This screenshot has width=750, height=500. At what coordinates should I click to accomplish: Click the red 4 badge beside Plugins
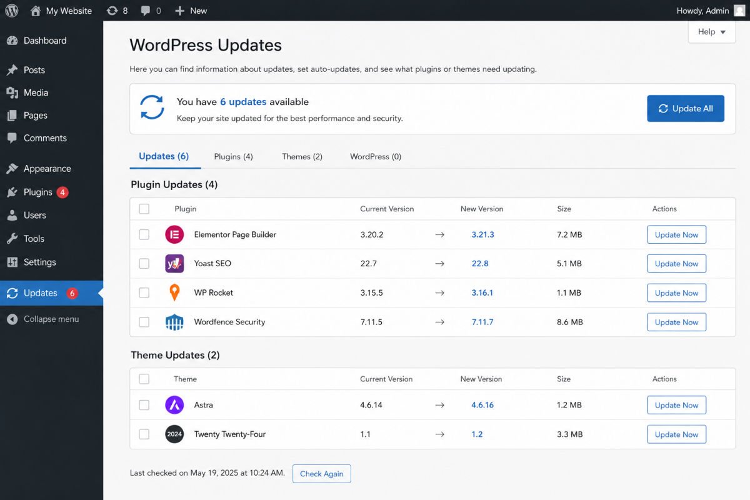62,192
